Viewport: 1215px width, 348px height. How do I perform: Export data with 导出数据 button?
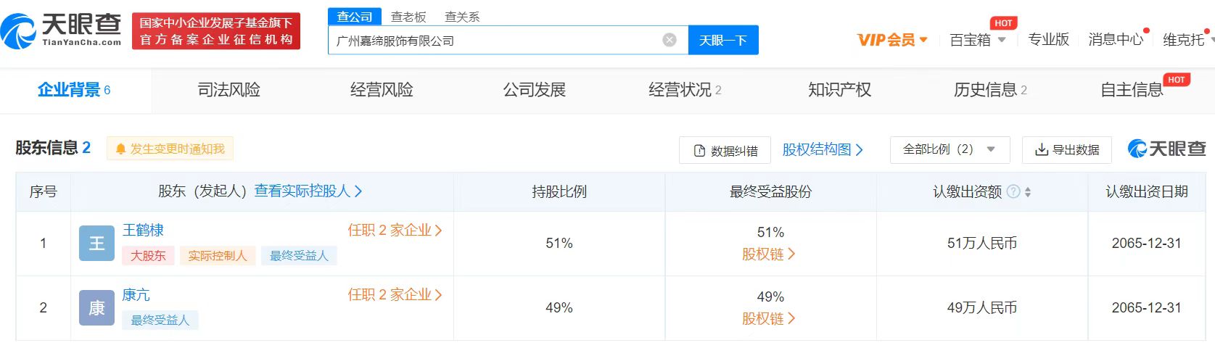tap(1067, 149)
